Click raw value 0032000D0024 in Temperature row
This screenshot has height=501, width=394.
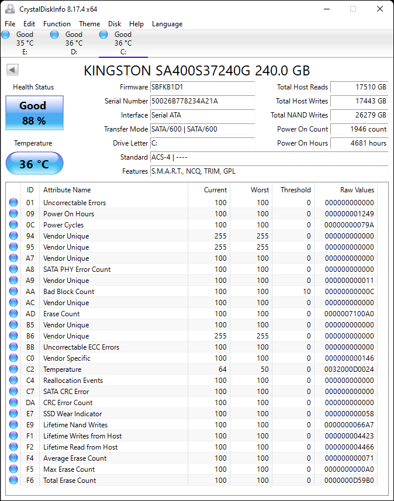point(349,369)
